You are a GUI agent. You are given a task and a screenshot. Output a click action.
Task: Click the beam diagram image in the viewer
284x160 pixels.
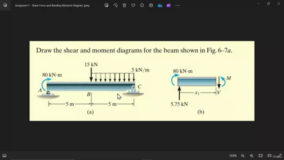point(142,81)
